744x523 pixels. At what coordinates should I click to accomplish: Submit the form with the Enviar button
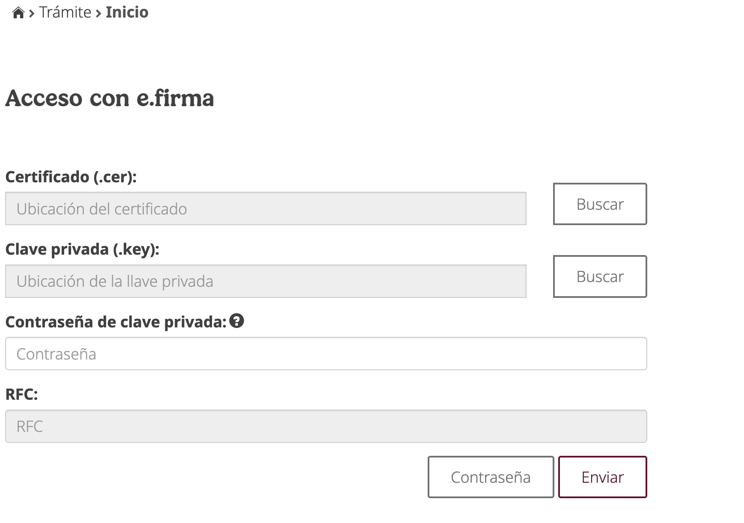click(x=602, y=476)
